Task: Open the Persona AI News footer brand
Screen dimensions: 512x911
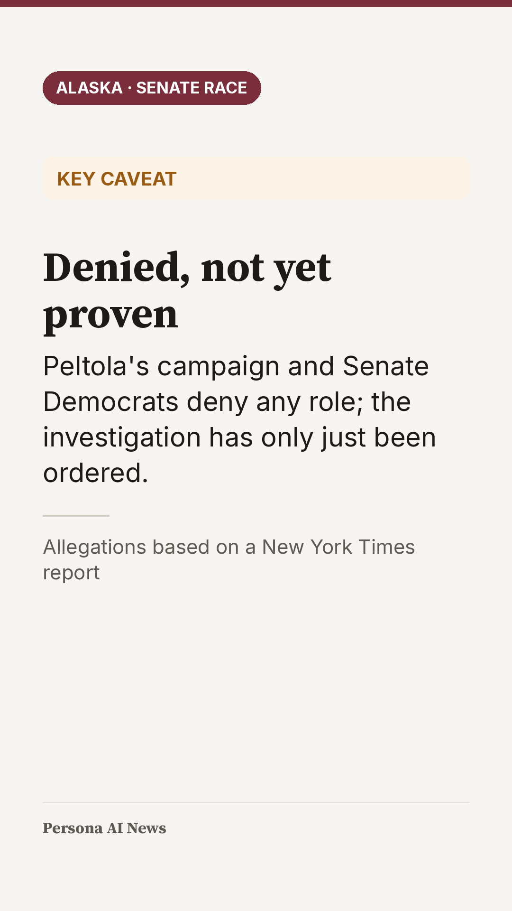Action: pyautogui.click(x=104, y=828)
